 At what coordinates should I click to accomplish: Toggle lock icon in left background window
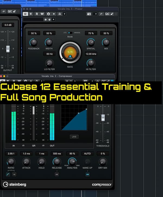14,11
